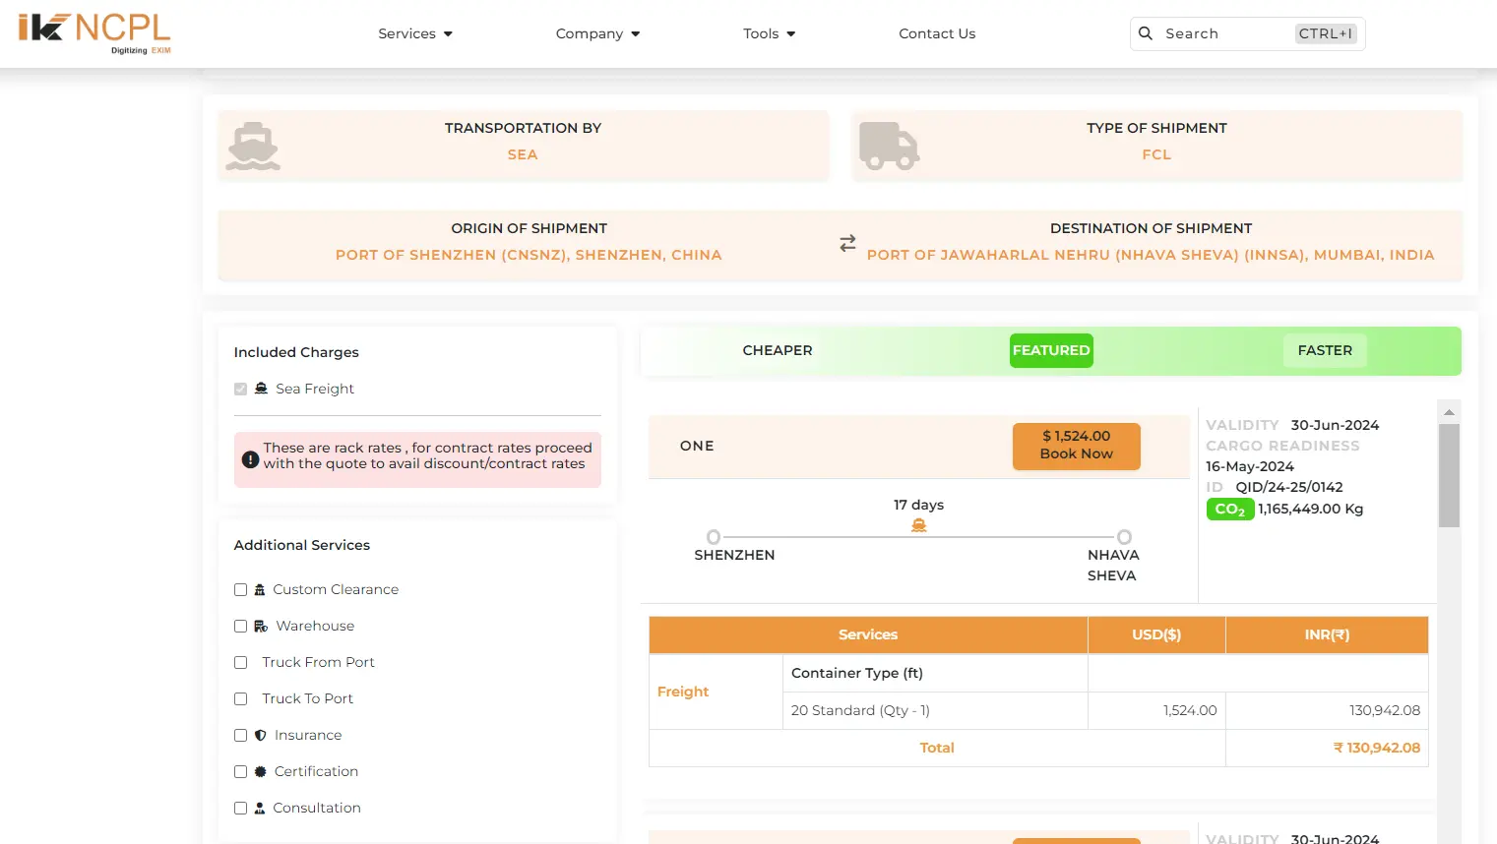
Task: Check the Warehouse additional service
Action: pos(240,627)
